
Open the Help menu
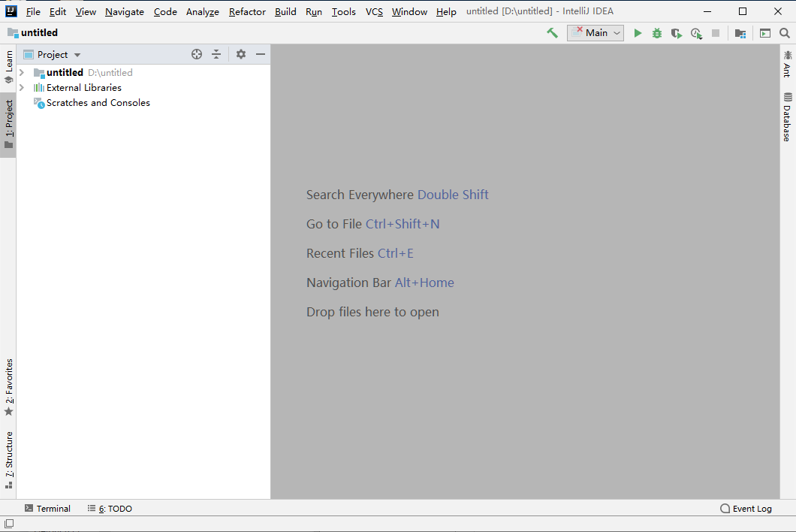446,12
